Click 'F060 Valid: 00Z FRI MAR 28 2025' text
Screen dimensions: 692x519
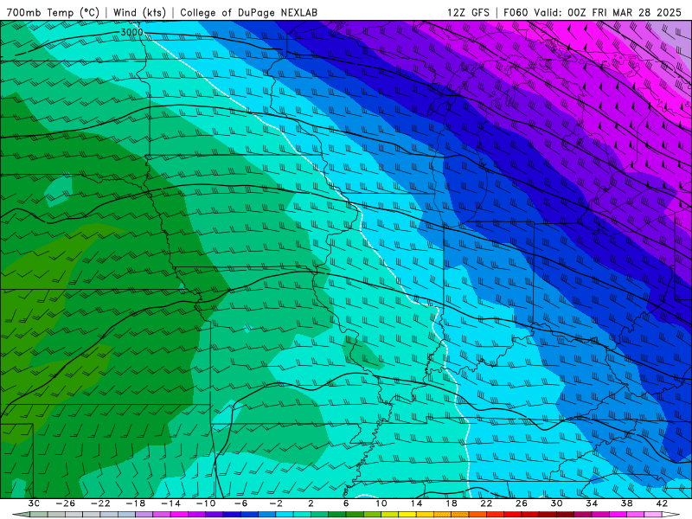pyautogui.click(x=593, y=12)
